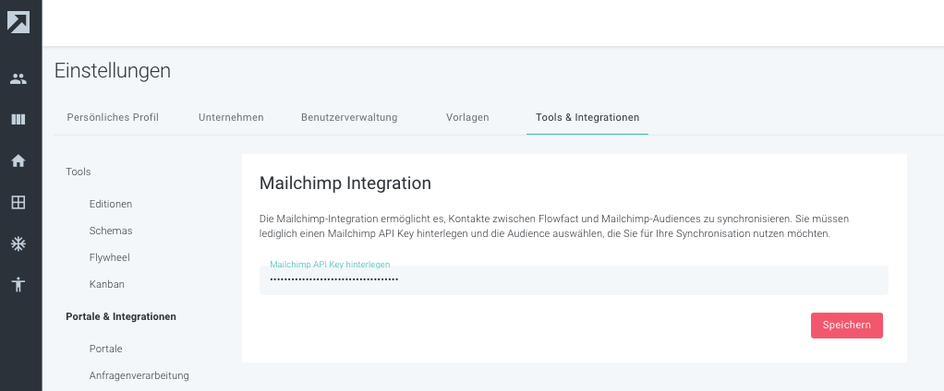Image resolution: width=944 pixels, height=391 pixels.
Task: Open the contacts people icon in sidebar
Action: [x=18, y=78]
